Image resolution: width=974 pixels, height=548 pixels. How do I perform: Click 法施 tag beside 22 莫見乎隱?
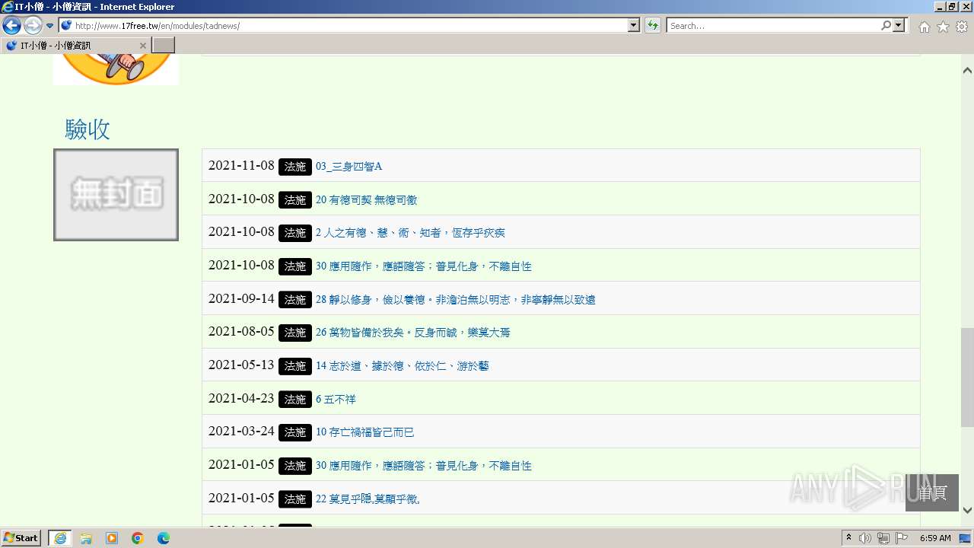pos(295,499)
